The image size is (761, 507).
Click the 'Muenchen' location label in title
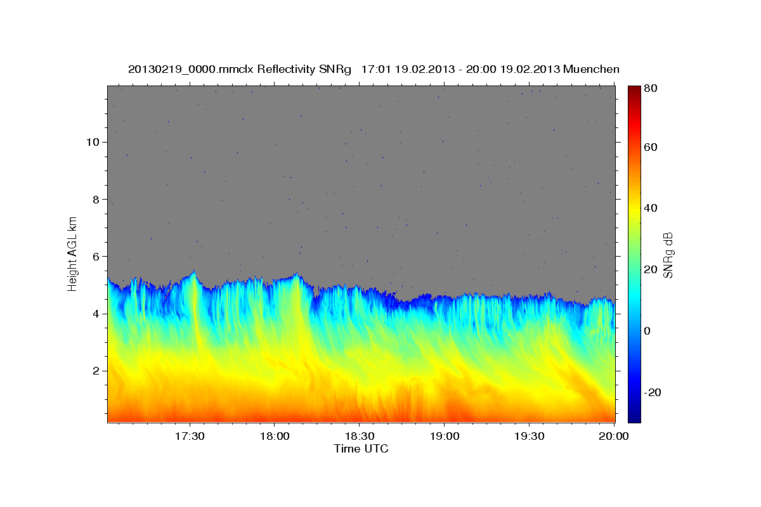591,69
